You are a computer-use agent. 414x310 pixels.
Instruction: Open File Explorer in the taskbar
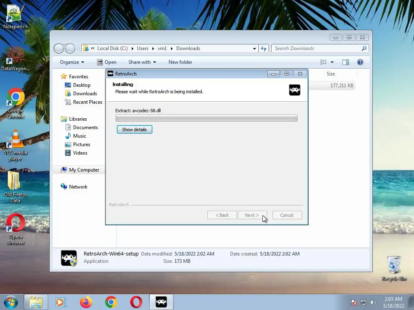36,302
